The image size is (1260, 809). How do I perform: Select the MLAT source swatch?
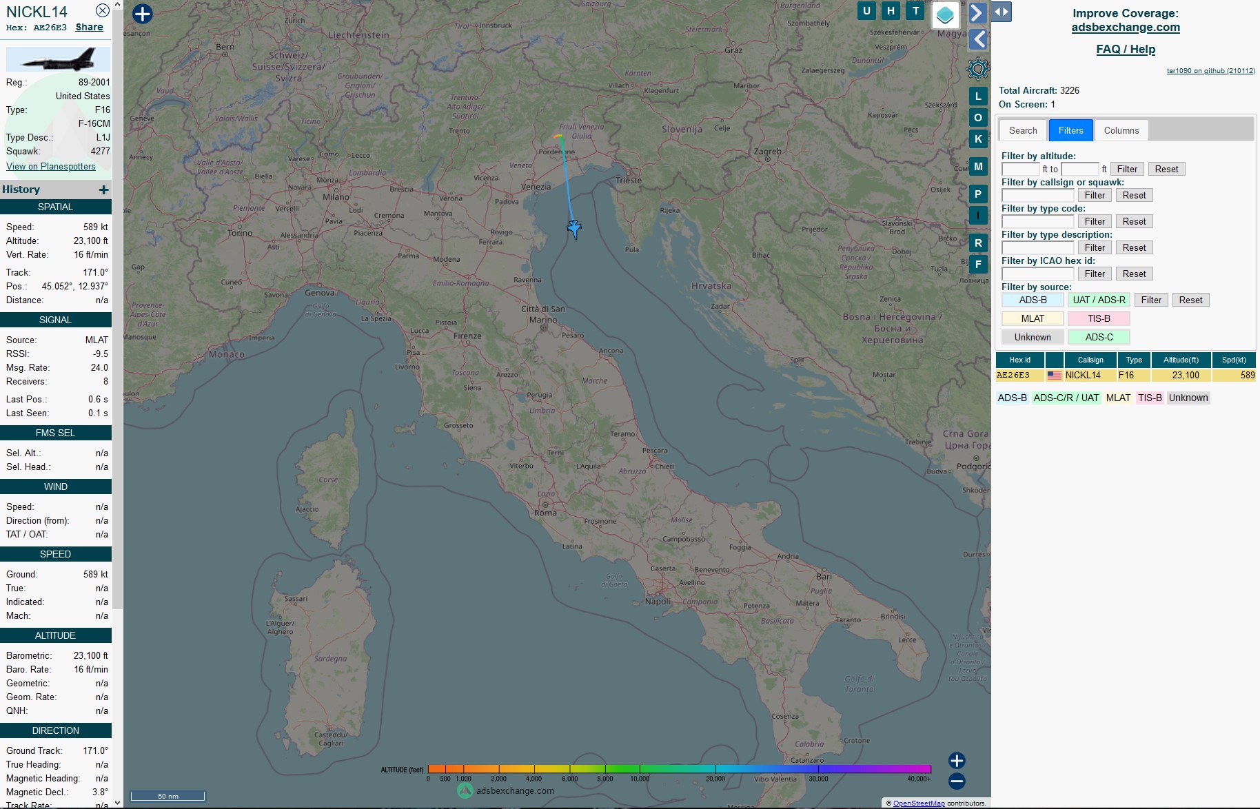click(1033, 318)
